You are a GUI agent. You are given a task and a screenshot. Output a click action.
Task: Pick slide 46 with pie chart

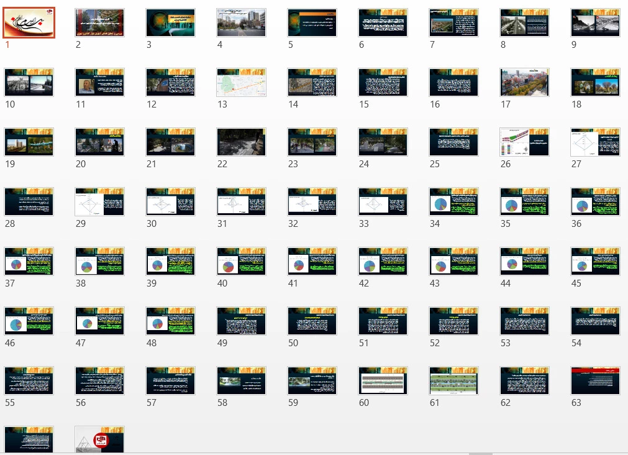pyautogui.click(x=29, y=321)
